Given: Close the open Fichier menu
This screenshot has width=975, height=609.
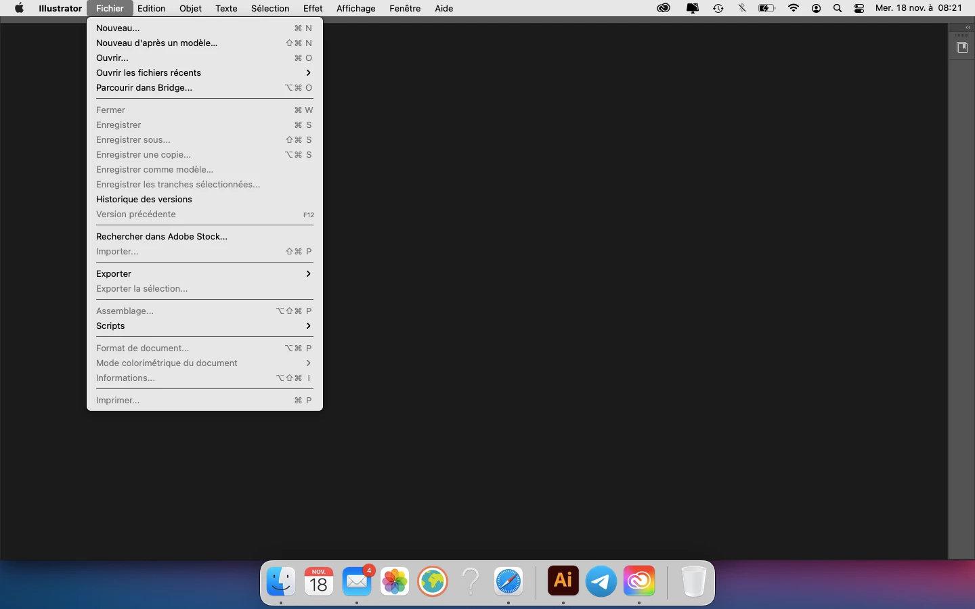Looking at the screenshot, I should pyautogui.click(x=110, y=8).
